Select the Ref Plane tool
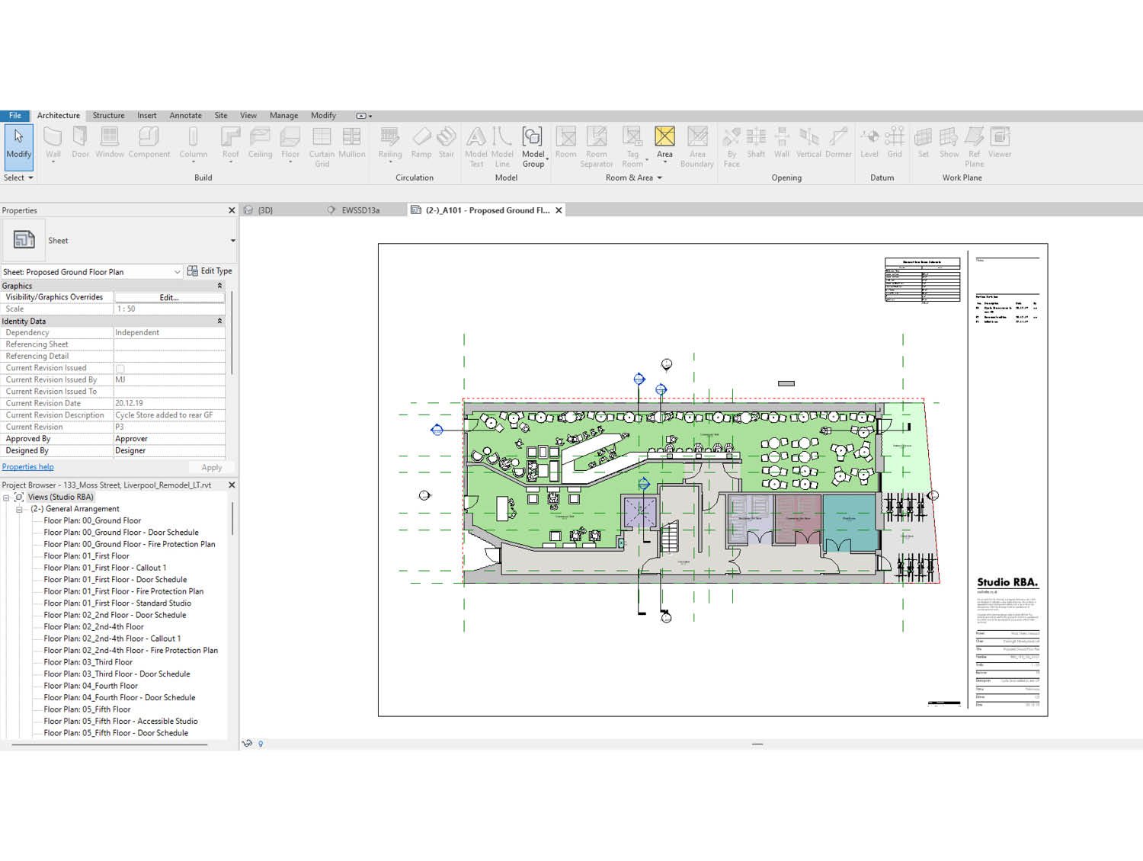This screenshot has height=861, width=1143. click(974, 145)
